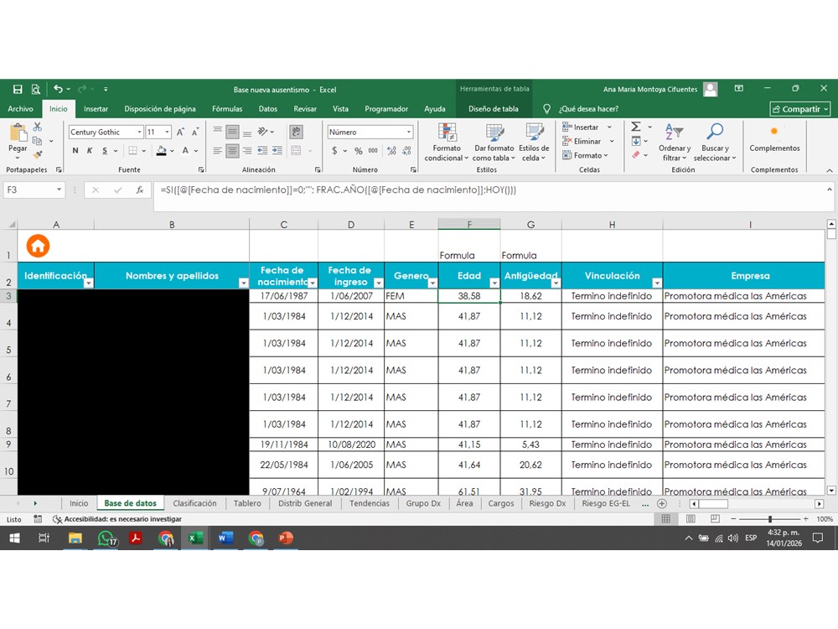
Task: Switch to the Fórmulas ribbon tab
Action: pos(227,108)
